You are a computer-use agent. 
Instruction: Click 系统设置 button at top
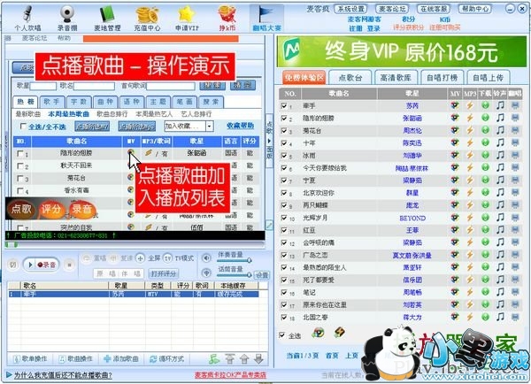click(x=350, y=9)
